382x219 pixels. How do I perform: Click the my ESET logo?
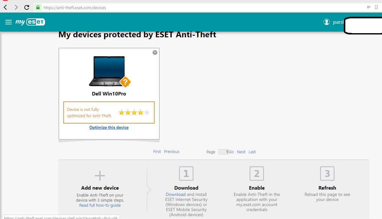point(30,22)
